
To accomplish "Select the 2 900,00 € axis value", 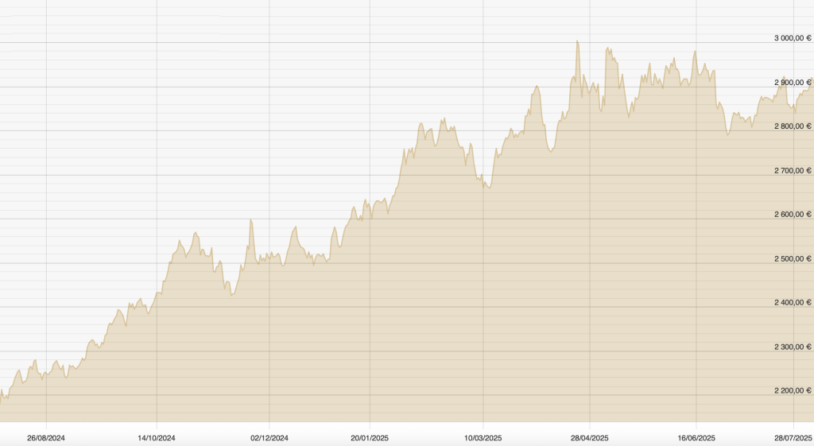I will [x=793, y=82].
